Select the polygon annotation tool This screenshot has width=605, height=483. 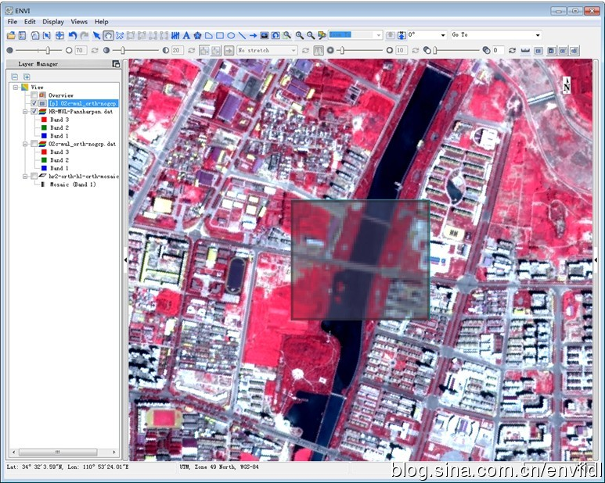[x=209, y=35]
